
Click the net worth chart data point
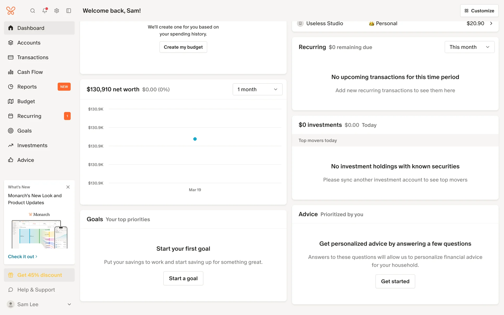pyautogui.click(x=195, y=139)
